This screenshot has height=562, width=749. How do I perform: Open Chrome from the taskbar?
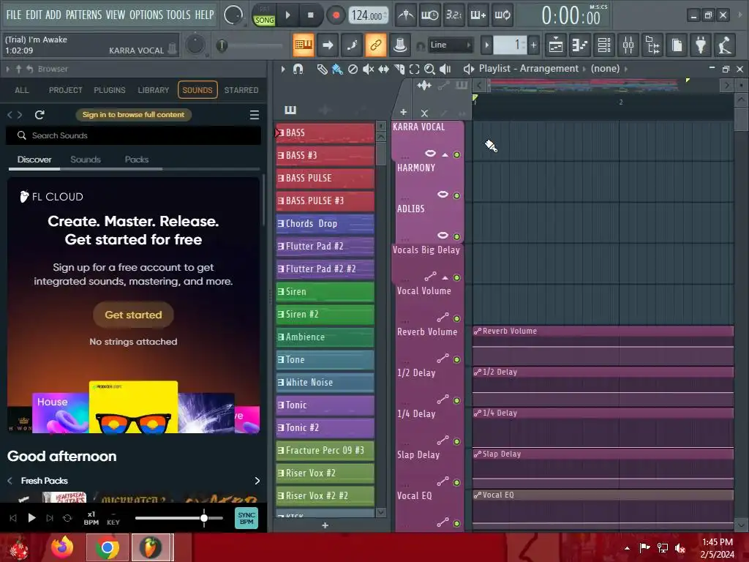click(108, 547)
